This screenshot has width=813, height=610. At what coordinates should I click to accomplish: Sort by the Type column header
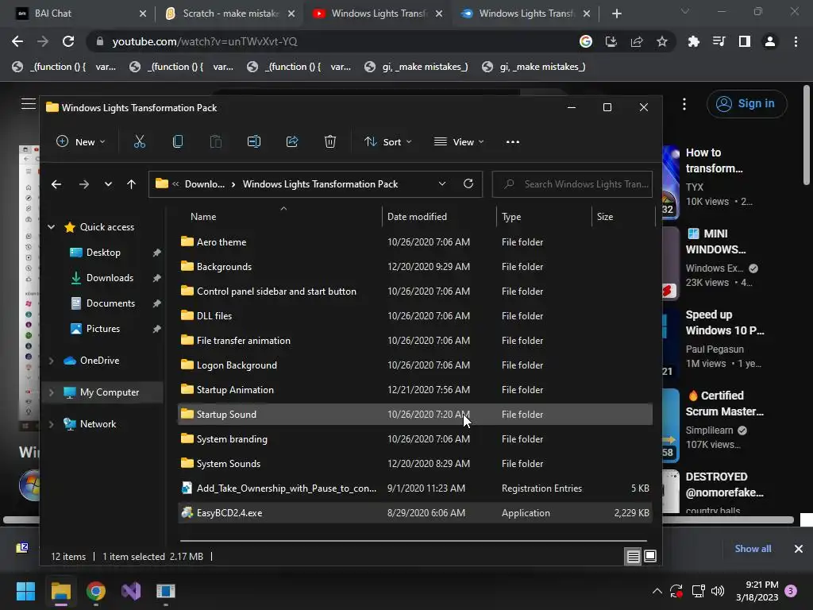(545, 217)
